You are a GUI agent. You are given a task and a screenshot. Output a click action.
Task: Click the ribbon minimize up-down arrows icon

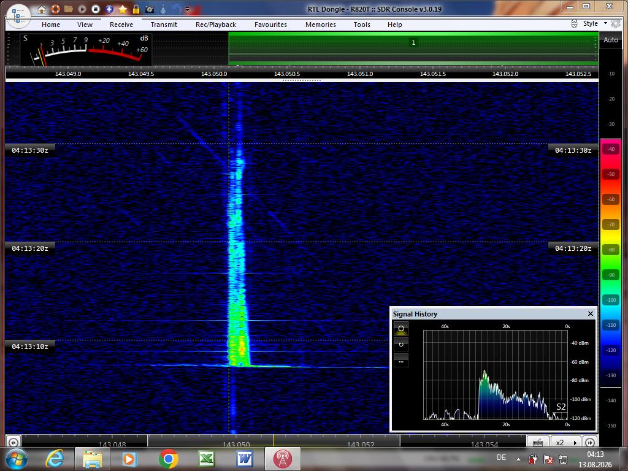(x=574, y=24)
